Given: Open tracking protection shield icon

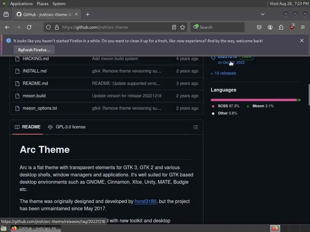Looking at the screenshot, I should click(48, 27).
